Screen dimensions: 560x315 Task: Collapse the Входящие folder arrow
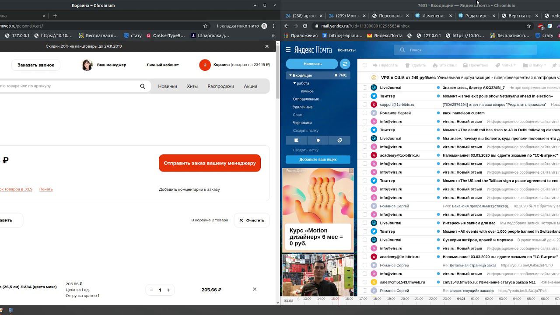(290, 75)
